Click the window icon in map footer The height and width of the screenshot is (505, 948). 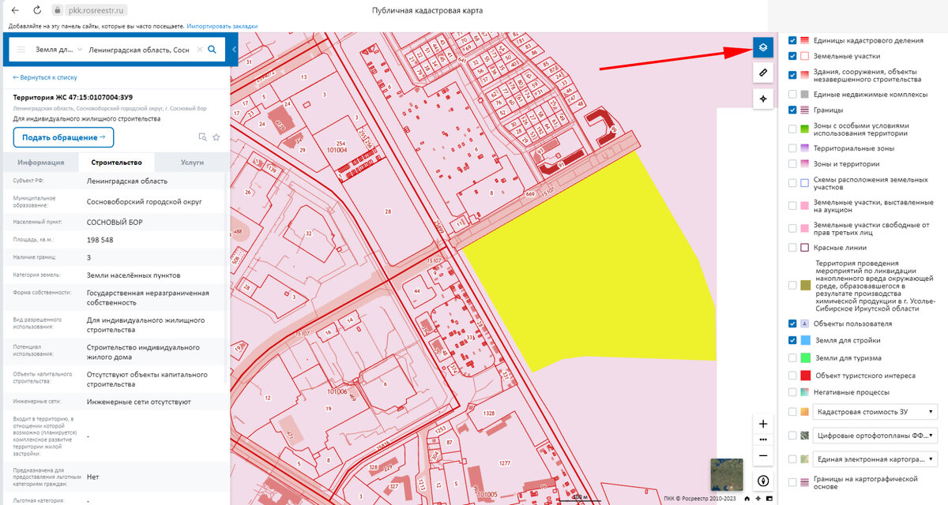769,498
